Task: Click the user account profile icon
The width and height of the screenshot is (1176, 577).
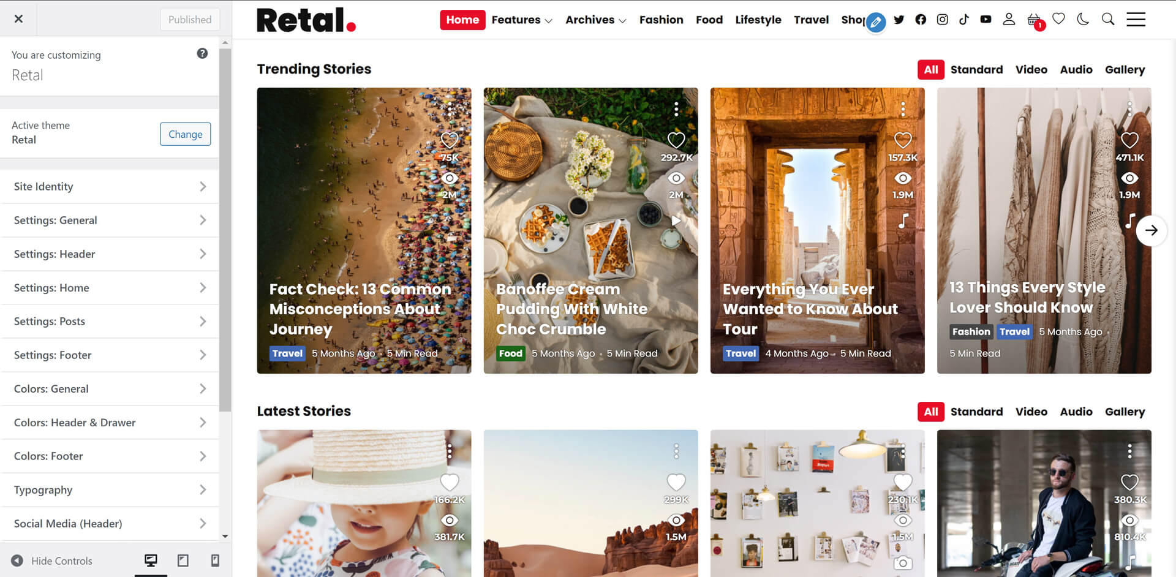Action: pos(1009,20)
